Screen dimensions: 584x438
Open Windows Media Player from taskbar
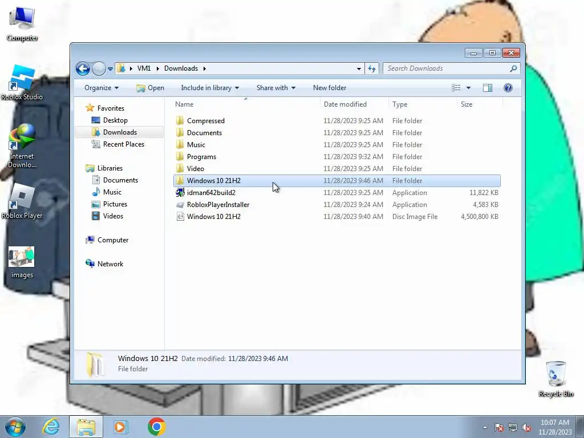click(120, 427)
